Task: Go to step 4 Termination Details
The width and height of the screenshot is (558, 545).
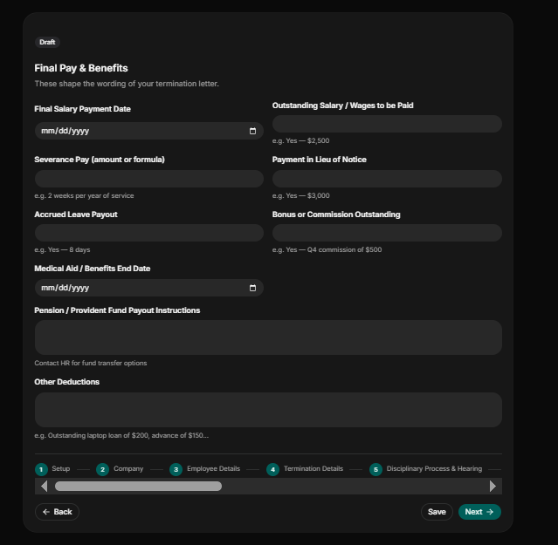Action: pos(305,469)
